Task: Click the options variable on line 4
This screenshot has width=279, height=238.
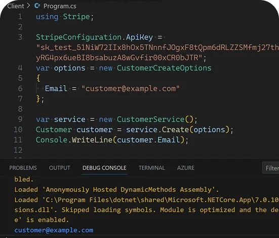Action: coord(69,68)
